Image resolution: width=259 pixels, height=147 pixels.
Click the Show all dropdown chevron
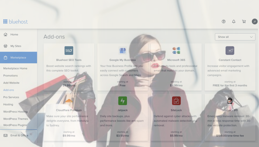tap(251, 37)
